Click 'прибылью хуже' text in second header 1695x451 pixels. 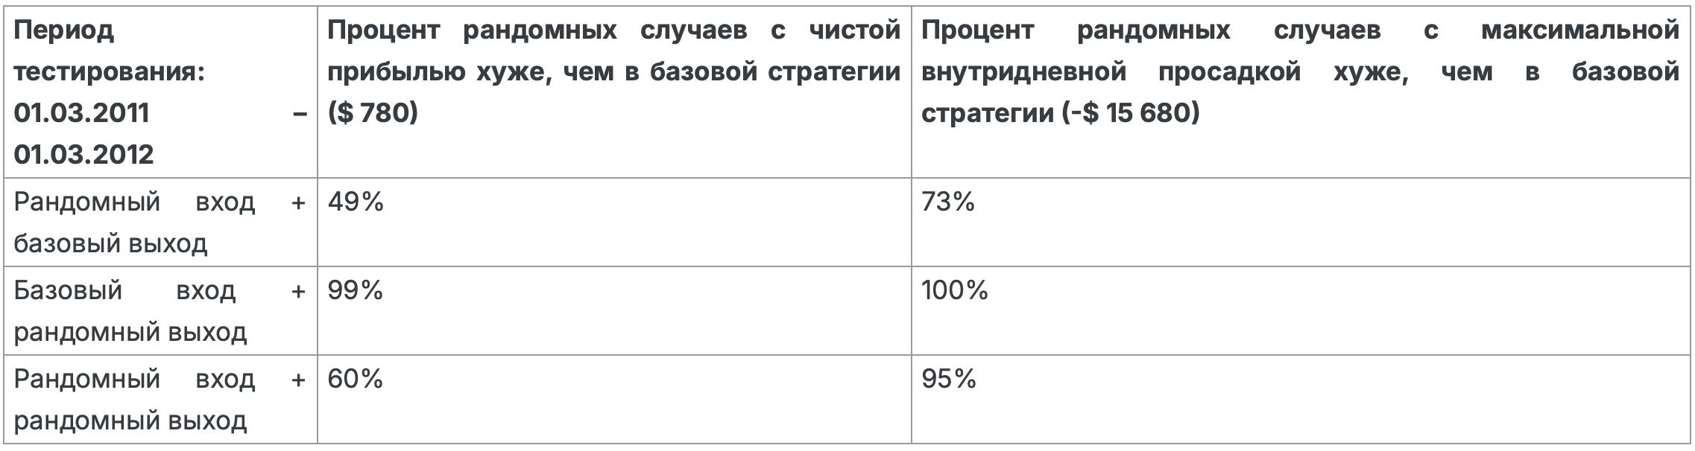point(439,73)
